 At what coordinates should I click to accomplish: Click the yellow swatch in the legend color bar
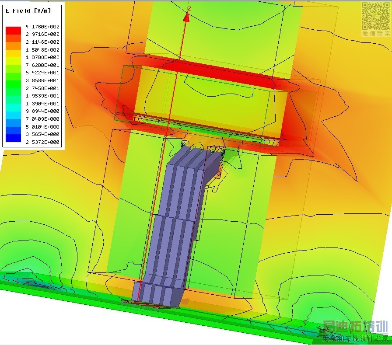13,53
